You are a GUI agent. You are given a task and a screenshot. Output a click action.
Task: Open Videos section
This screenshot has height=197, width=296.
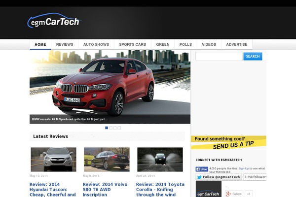(209, 44)
